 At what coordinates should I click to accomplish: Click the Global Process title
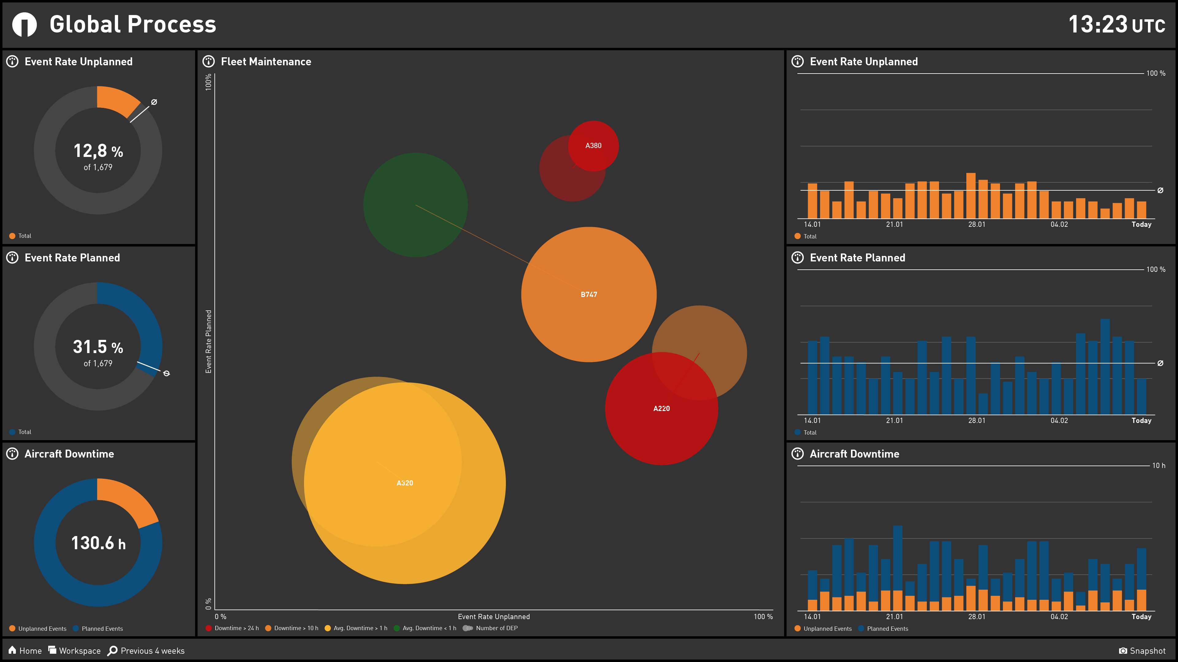[133, 24]
